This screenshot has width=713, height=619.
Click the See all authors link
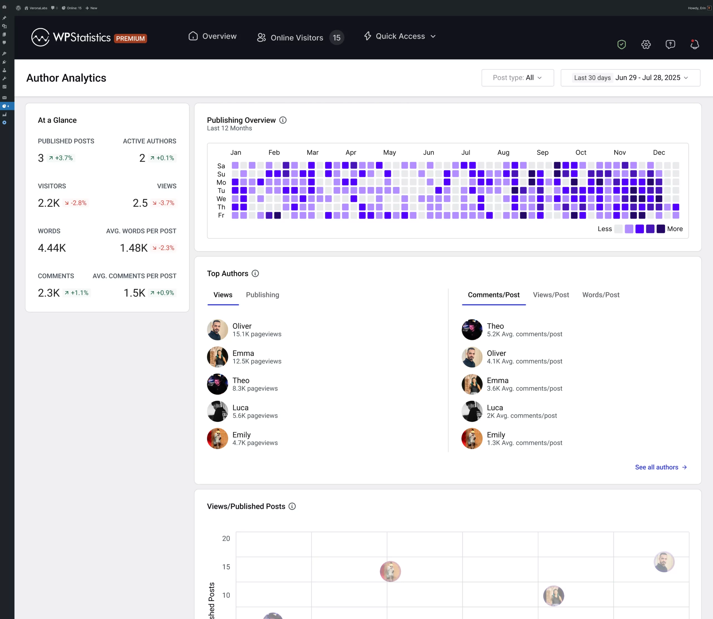[661, 467]
